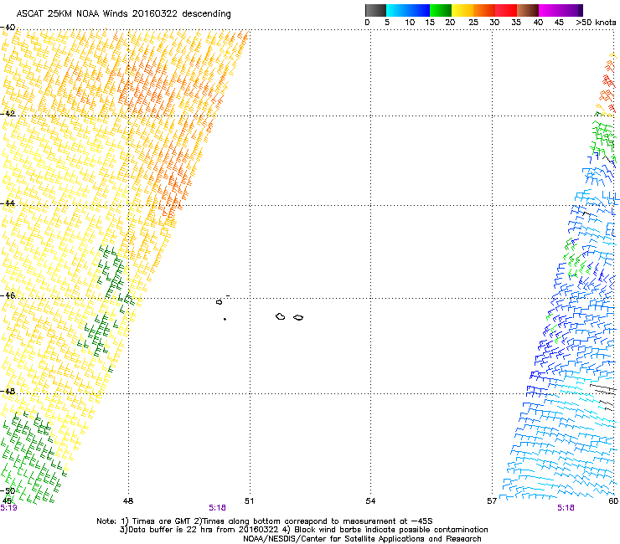Click the '-48' latitude label
The image size is (620, 544).
point(8,391)
